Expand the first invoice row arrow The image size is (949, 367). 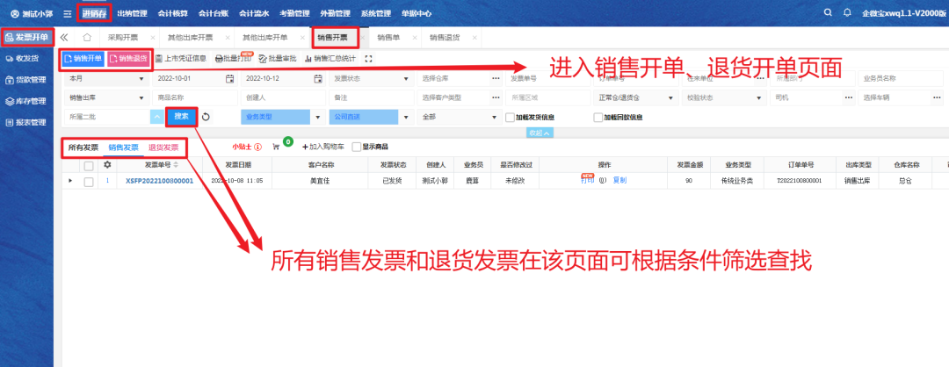tap(70, 181)
